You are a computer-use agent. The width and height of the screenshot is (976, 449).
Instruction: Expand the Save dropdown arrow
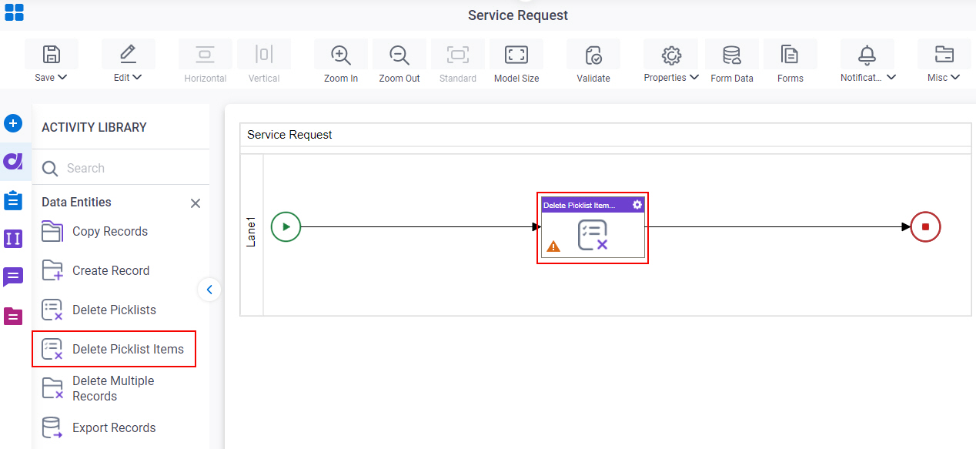point(62,77)
